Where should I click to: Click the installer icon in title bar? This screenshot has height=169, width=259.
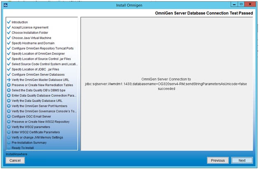click(x=5, y=5)
